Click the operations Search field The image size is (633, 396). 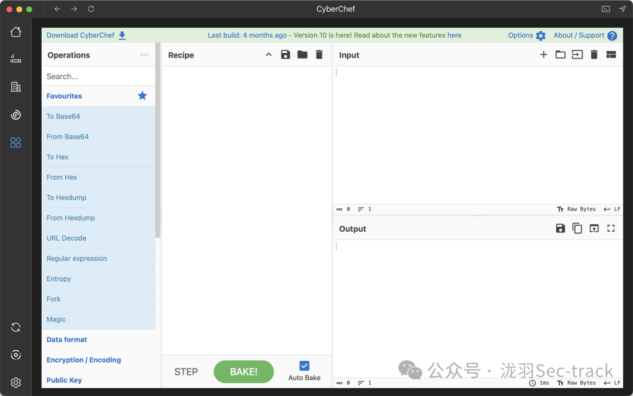[x=98, y=76]
